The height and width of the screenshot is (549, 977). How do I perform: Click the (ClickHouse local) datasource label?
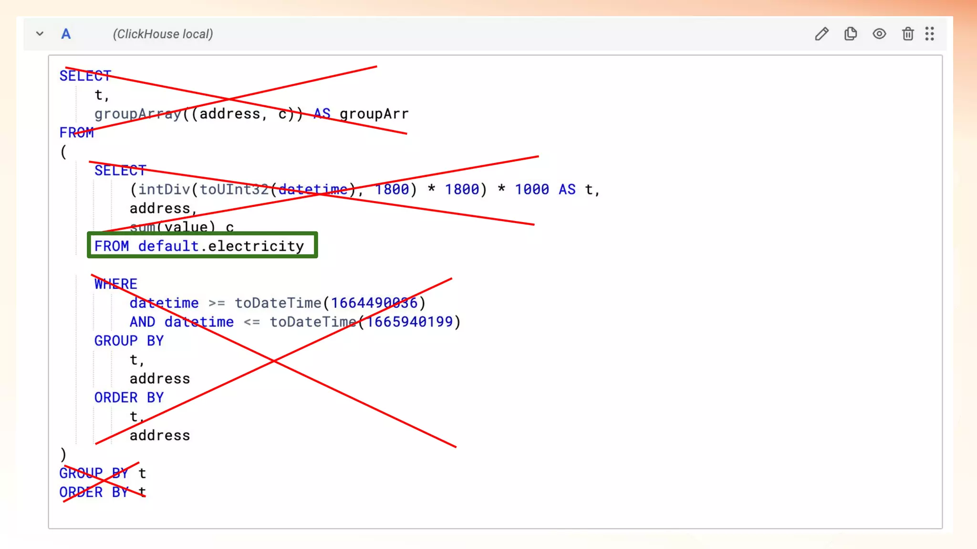pos(163,34)
